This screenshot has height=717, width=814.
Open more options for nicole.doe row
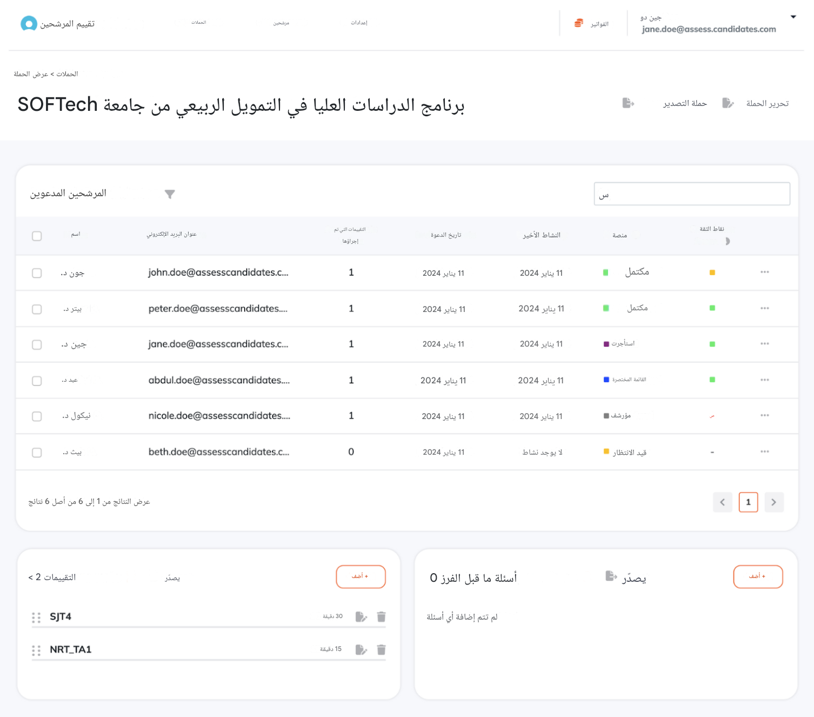[764, 416]
